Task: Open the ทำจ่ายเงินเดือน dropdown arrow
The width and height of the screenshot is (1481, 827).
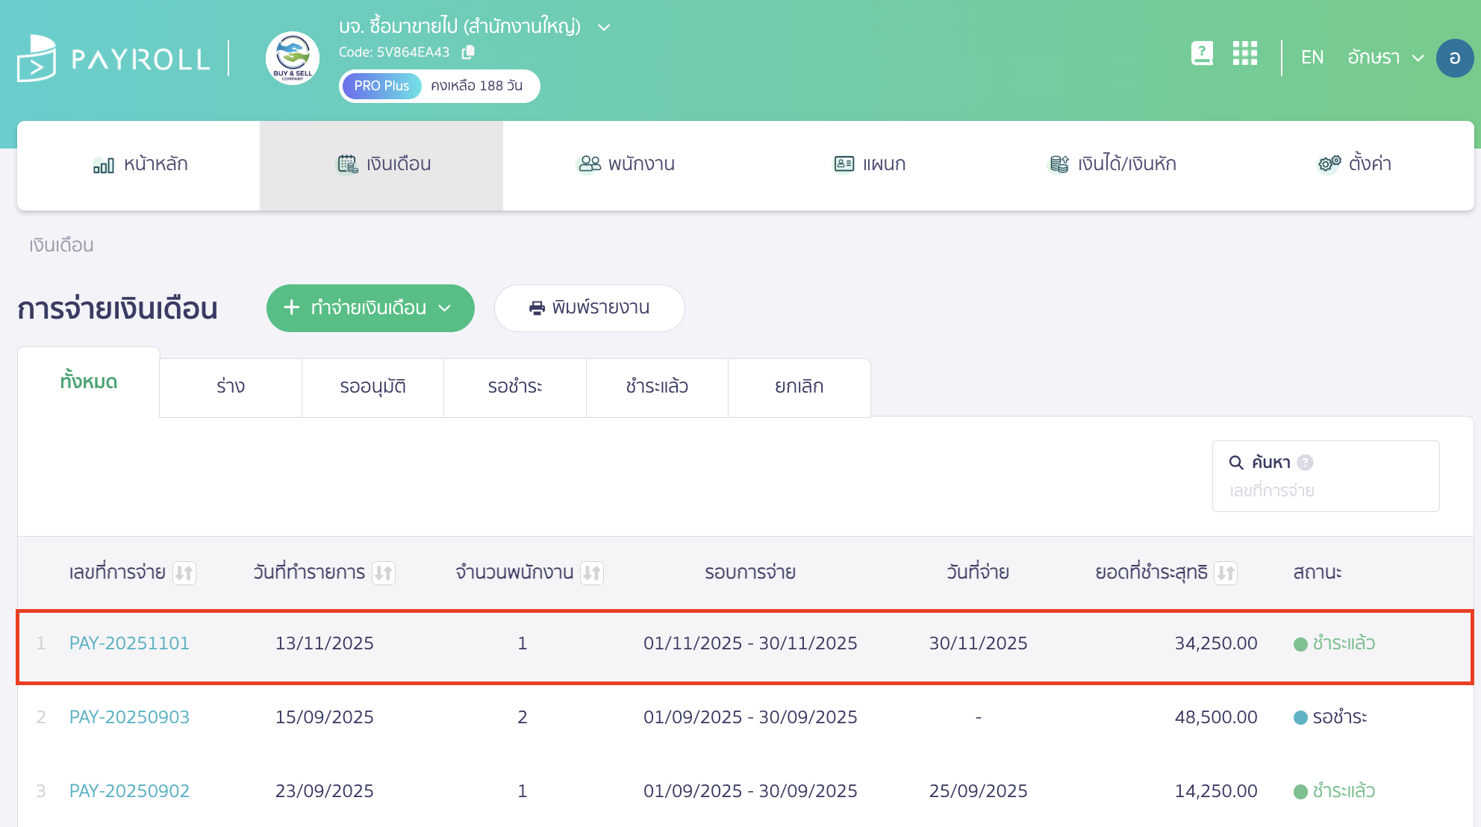Action: pyautogui.click(x=446, y=308)
